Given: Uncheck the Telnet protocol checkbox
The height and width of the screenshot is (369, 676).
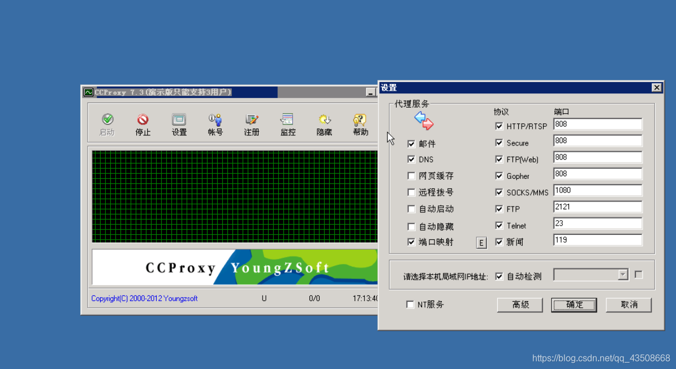Looking at the screenshot, I should click(x=499, y=225).
